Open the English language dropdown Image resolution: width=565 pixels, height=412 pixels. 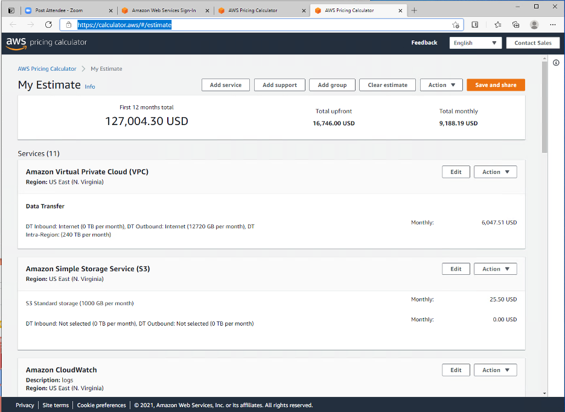pos(475,43)
